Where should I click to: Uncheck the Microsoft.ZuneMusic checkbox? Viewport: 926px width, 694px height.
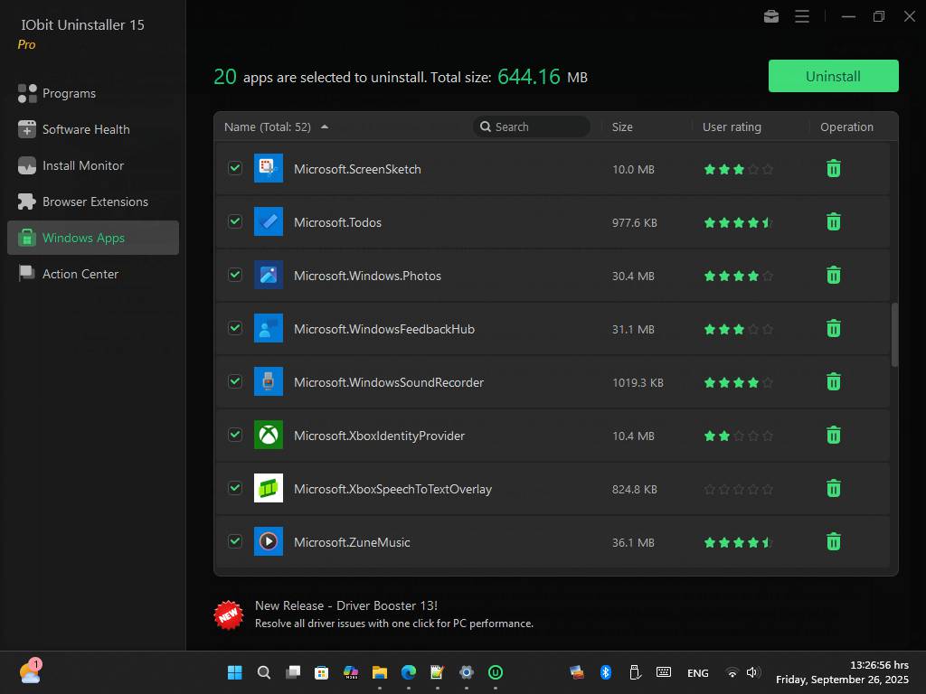click(235, 541)
